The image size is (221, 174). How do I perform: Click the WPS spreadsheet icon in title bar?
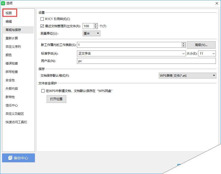(x=3, y=3)
